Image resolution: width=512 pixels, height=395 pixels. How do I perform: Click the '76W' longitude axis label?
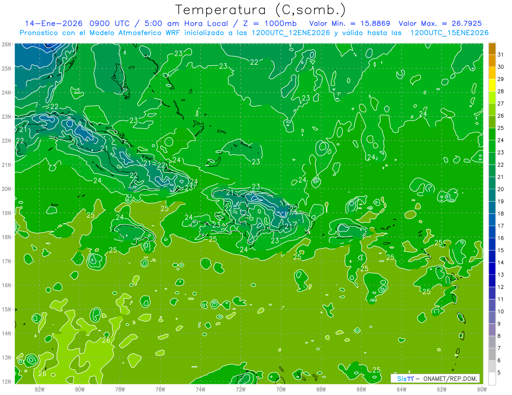(x=160, y=389)
